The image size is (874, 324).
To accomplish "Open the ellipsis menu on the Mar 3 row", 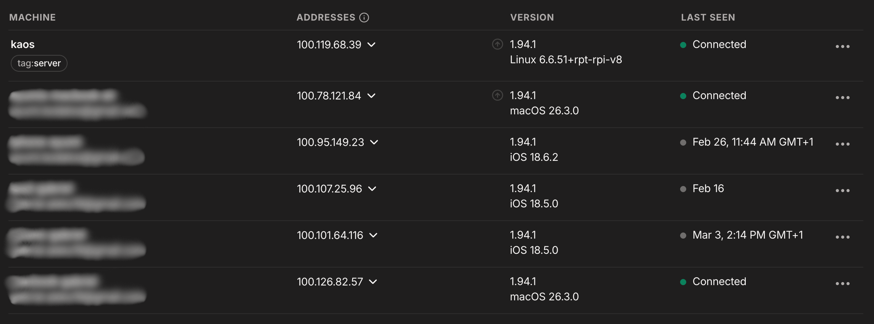I will [x=842, y=236].
